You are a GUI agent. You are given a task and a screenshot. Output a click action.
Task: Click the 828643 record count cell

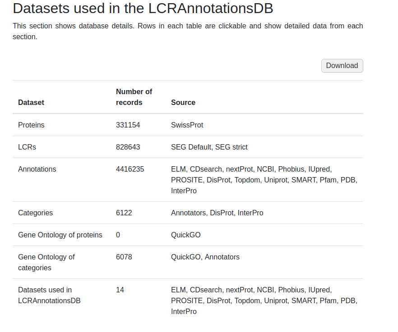(128, 147)
